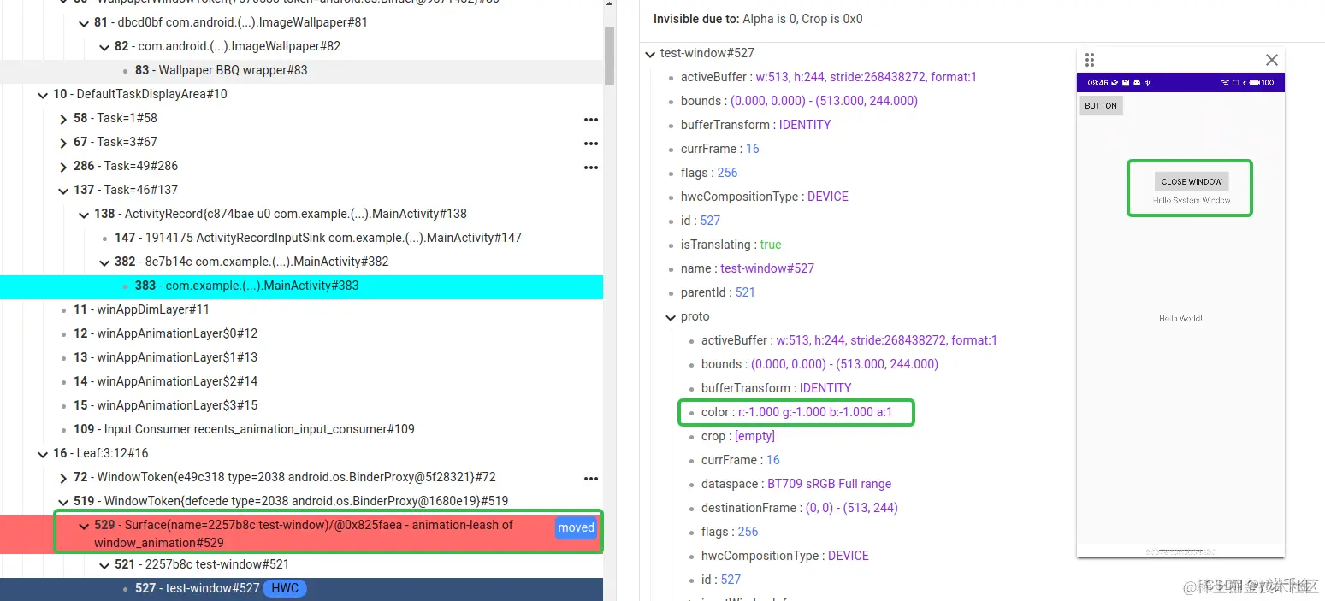
Task: Select highlighted 383 com.example MainActivity#383 row
Action: pyautogui.click(x=301, y=286)
